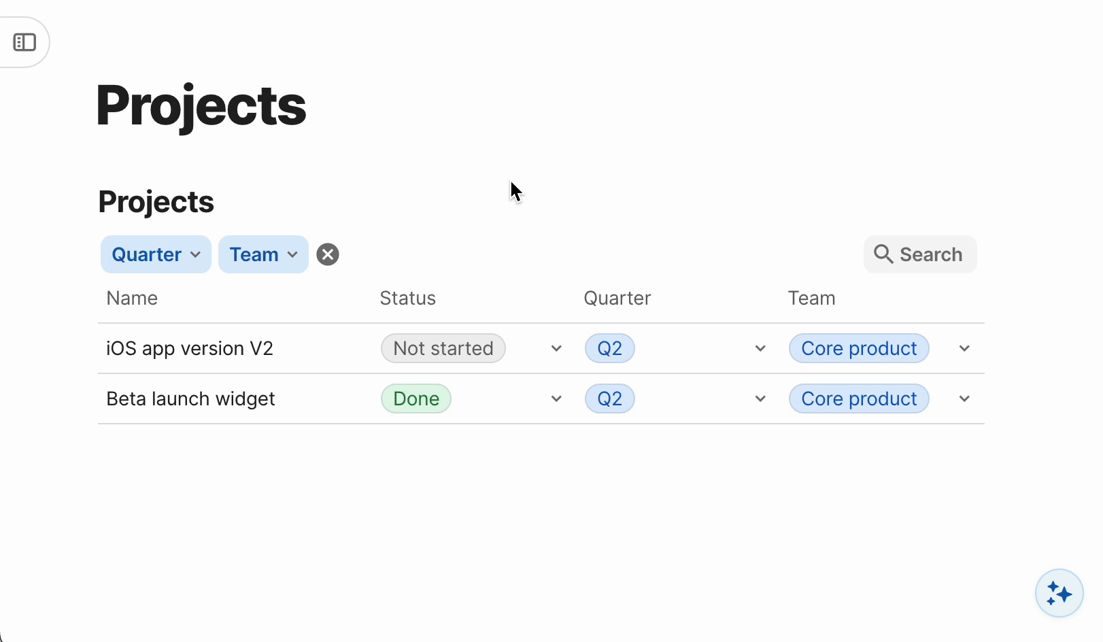Click the Name column header

[x=132, y=298]
